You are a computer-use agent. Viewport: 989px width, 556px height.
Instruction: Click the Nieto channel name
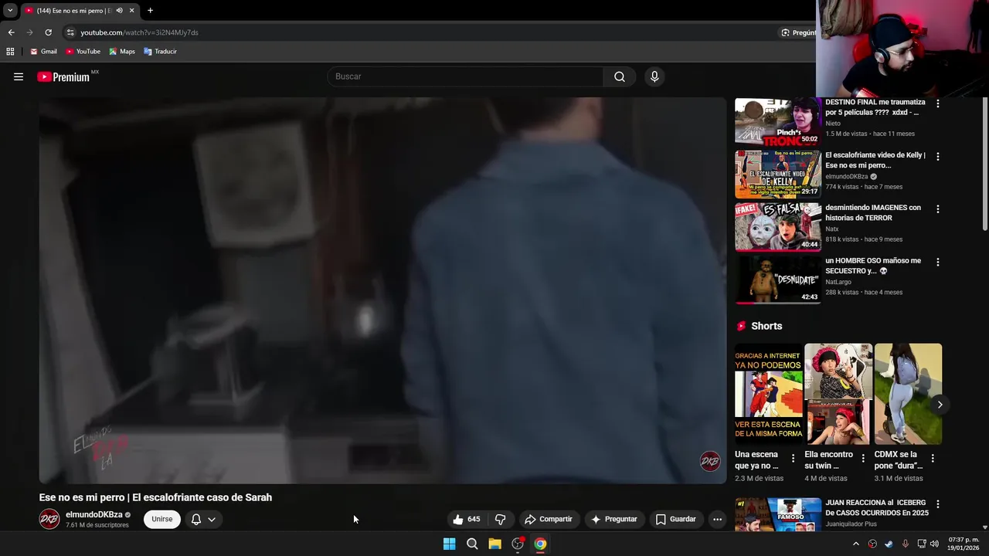pos(833,124)
